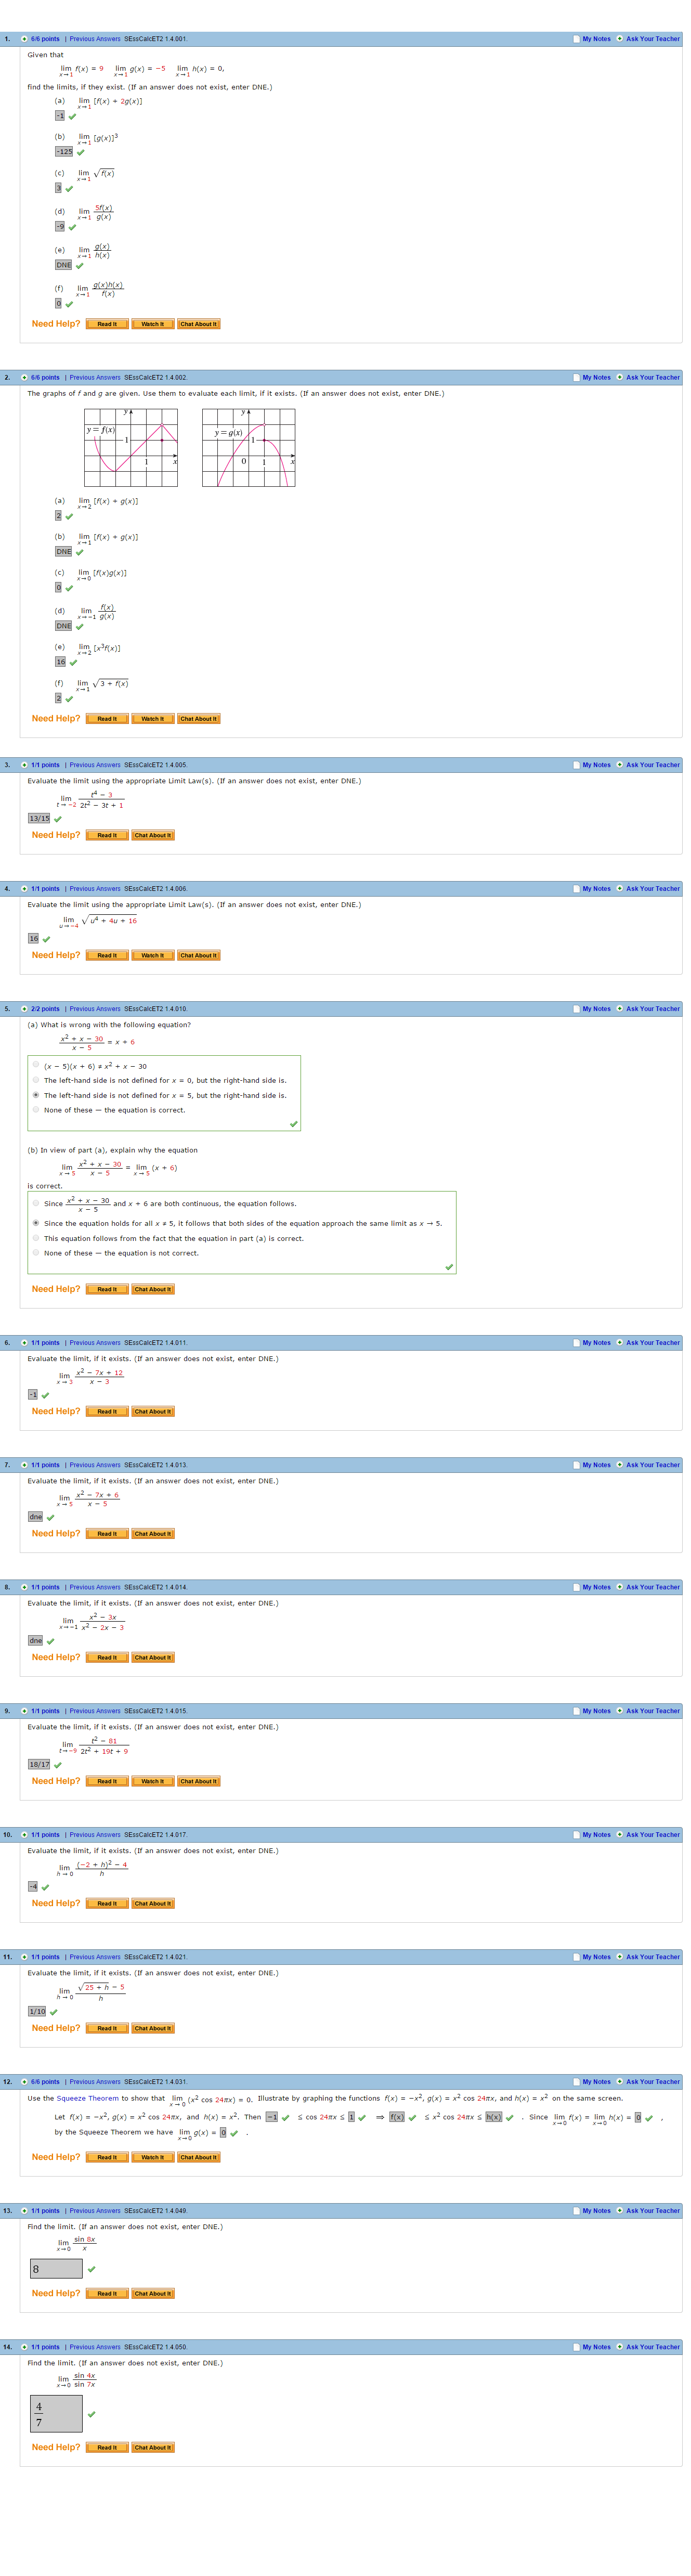Click Ask Your Teacher plus icon on question 12
This screenshot has width=691, height=2576.
tap(619, 2082)
